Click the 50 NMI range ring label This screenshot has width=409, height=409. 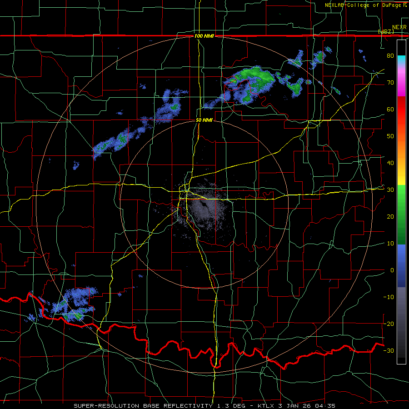pos(204,120)
